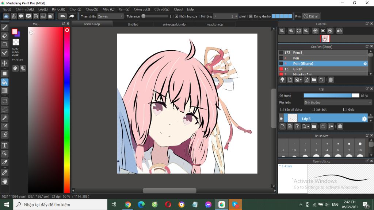Delete brush with brush panel trash icon
Image resolution: width=374 pixels, height=210 pixels.
(331, 80)
